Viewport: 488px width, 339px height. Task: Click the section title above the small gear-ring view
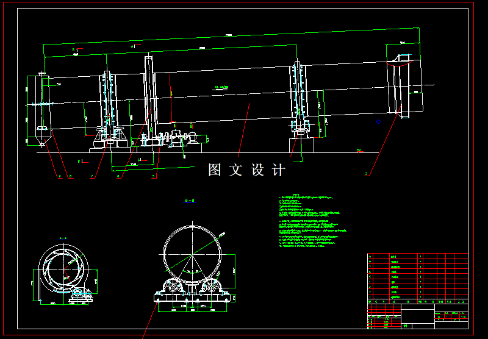click(x=63, y=238)
